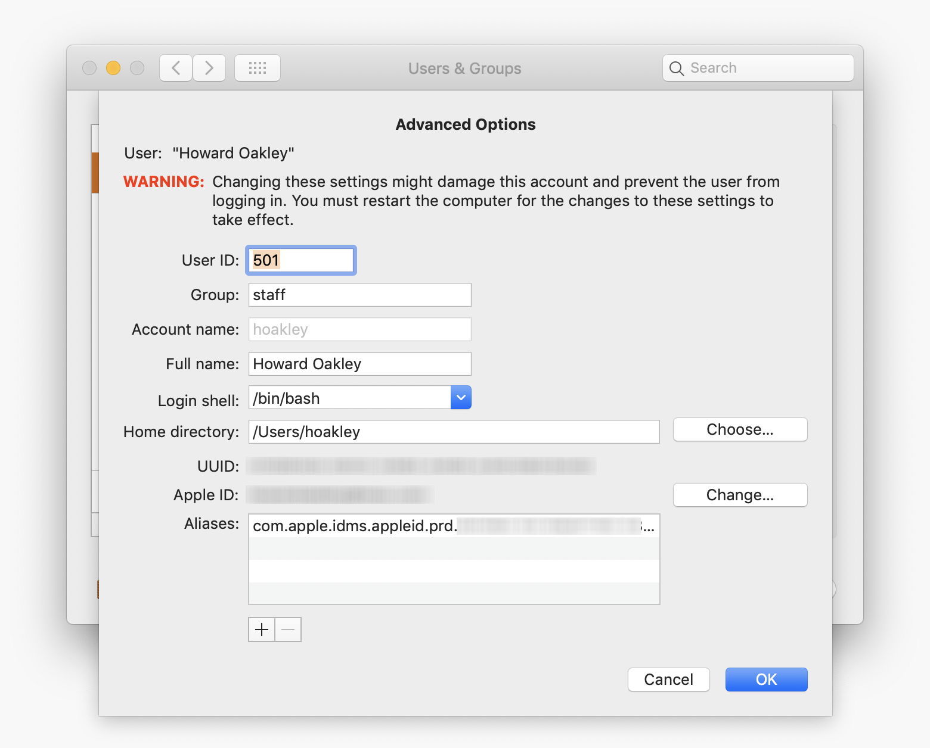Image resolution: width=930 pixels, height=748 pixels.
Task: Click the Home directory path field
Action: click(454, 432)
